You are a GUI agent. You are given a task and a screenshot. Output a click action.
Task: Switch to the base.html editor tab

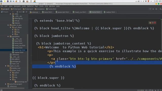coord(48,12)
